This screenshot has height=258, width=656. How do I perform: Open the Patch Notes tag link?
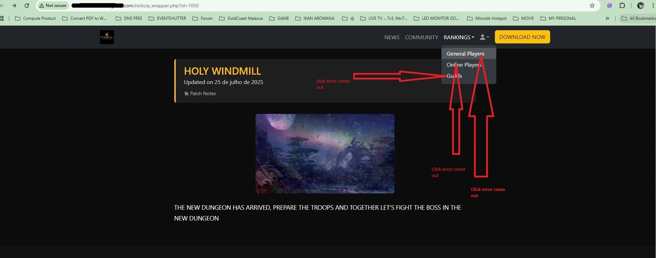(200, 93)
